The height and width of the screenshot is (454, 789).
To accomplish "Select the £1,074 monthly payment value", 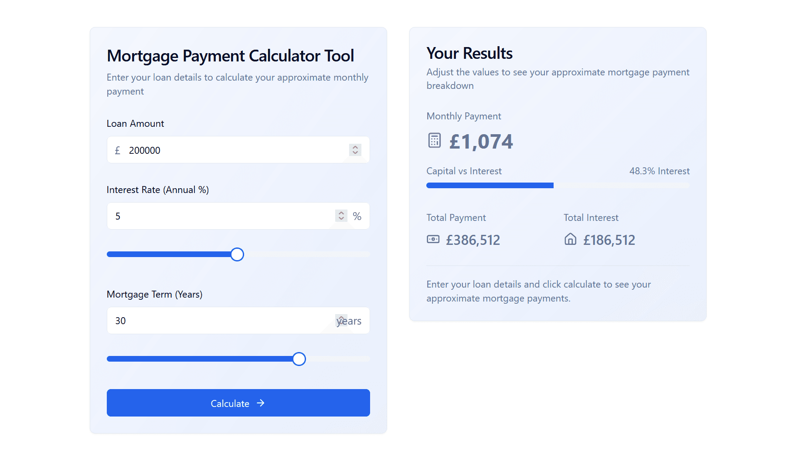I will click(481, 142).
